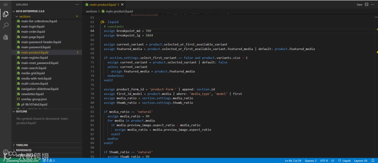Click line number 64 in gutter

click(92, 31)
